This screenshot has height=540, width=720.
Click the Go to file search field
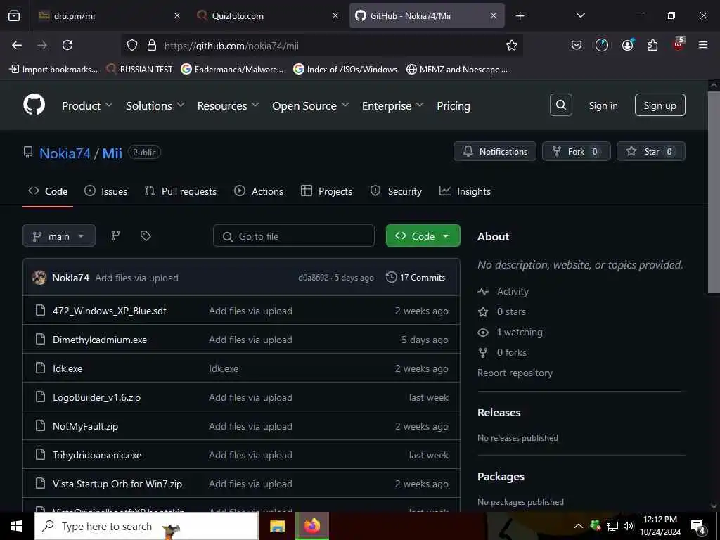pyautogui.click(x=293, y=236)
